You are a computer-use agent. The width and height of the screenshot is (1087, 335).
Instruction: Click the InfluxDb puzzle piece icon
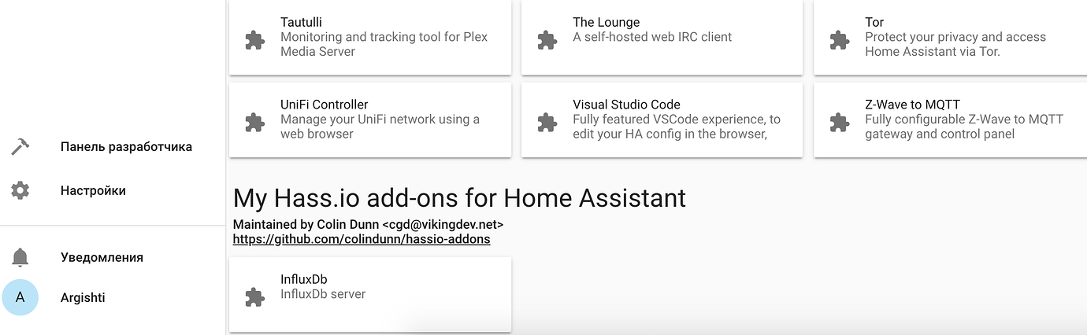(254, 296)
